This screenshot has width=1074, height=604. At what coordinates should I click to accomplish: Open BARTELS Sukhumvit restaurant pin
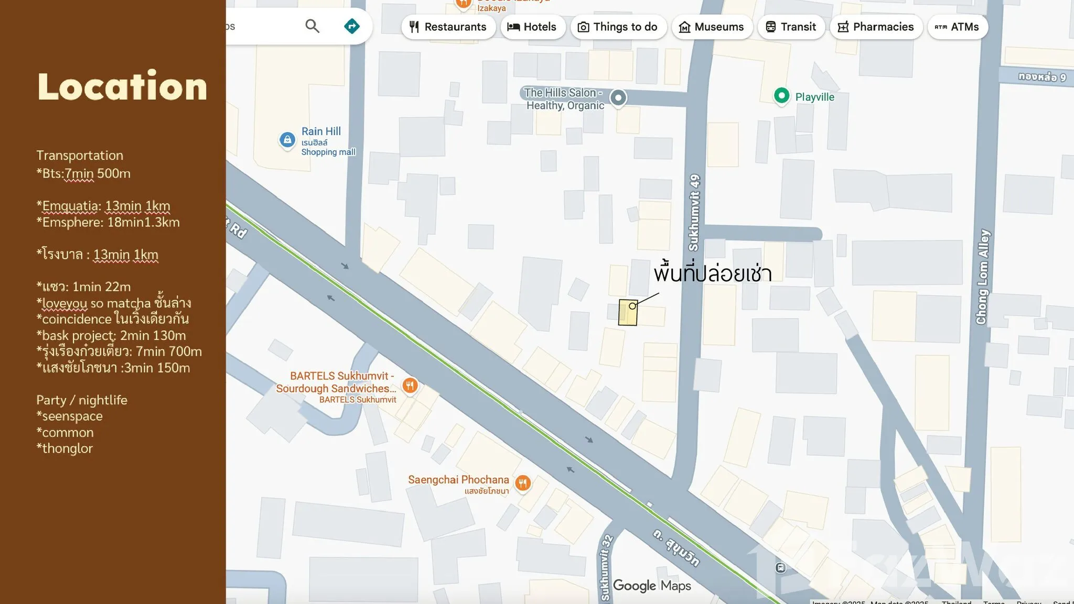410,386
